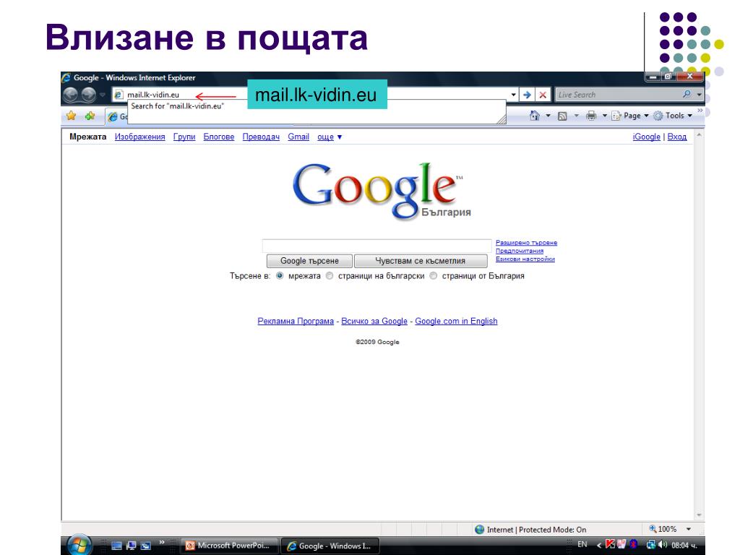Click the Live Search magnifier icon
The image size is (740, 555).
[x=687, y=95]
